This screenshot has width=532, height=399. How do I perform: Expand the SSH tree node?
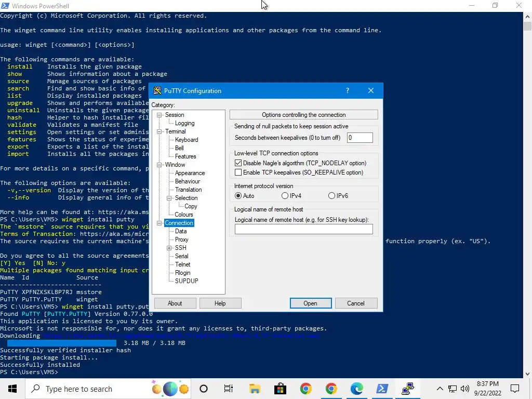pos(169,248)
